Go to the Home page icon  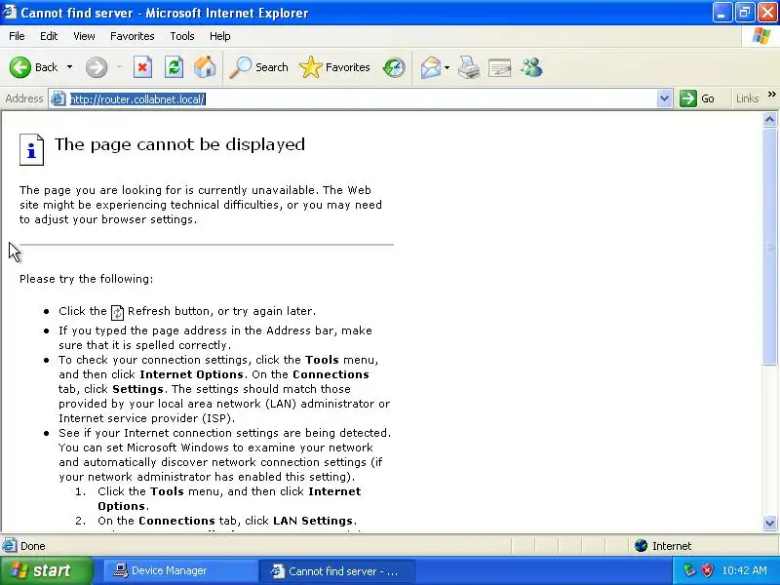tap(205, 67)
